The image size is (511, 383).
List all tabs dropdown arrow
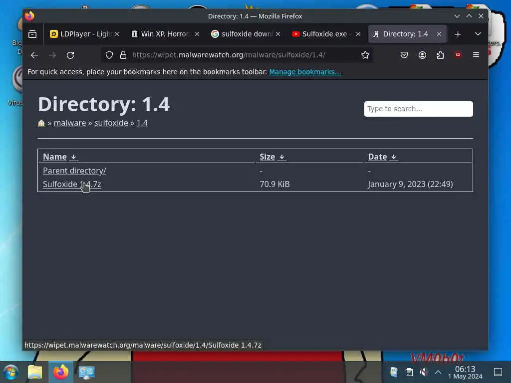[478, 34]
